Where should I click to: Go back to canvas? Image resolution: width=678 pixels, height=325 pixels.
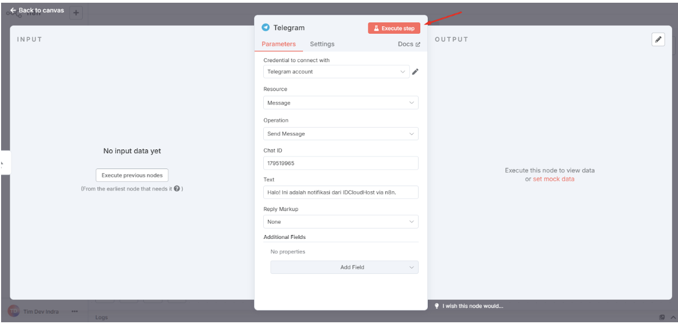[37, 10]
